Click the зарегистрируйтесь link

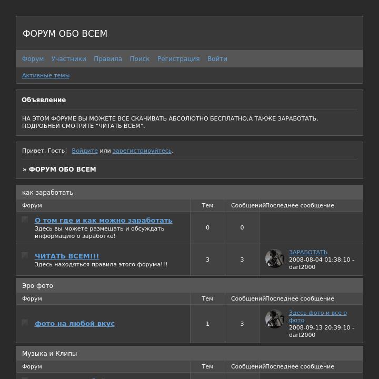142,151
